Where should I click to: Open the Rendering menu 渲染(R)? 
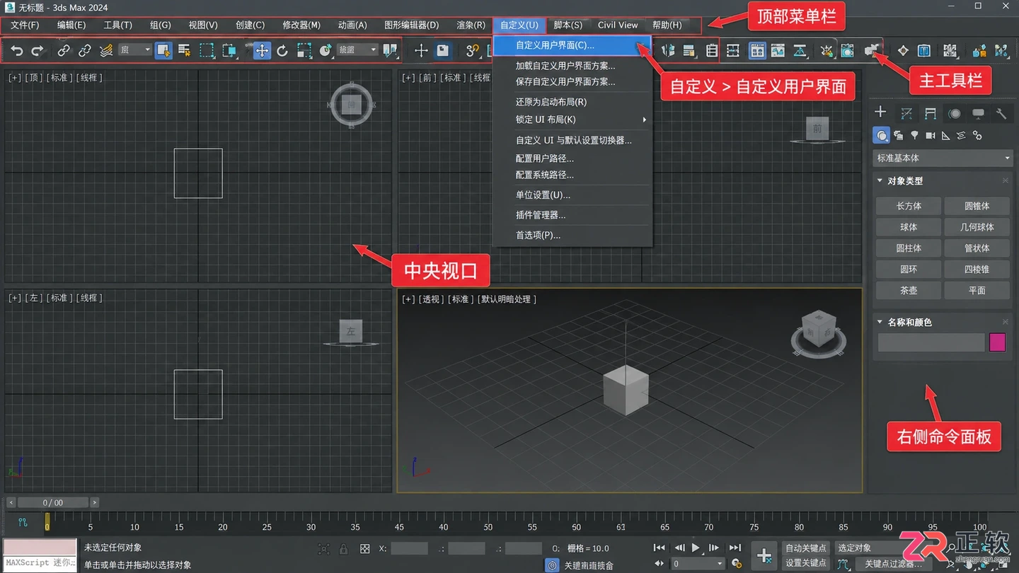coord(471,25)
